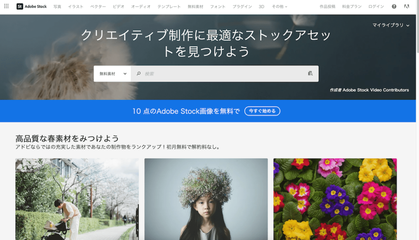
Task: Open the help question mark icon
Action: [x=393, y=6]
